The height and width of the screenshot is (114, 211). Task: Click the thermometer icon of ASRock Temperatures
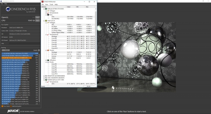48,13
